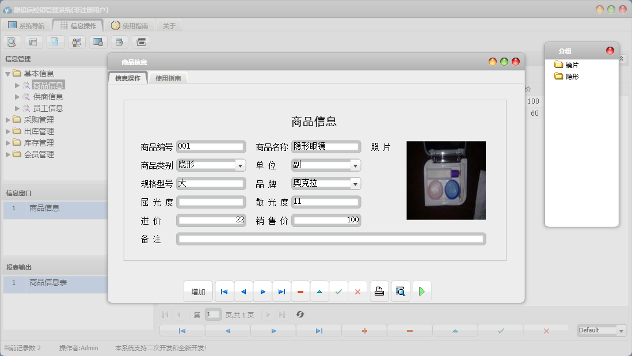
Task: Click the print icon in record toolbar
Action: 379,291
